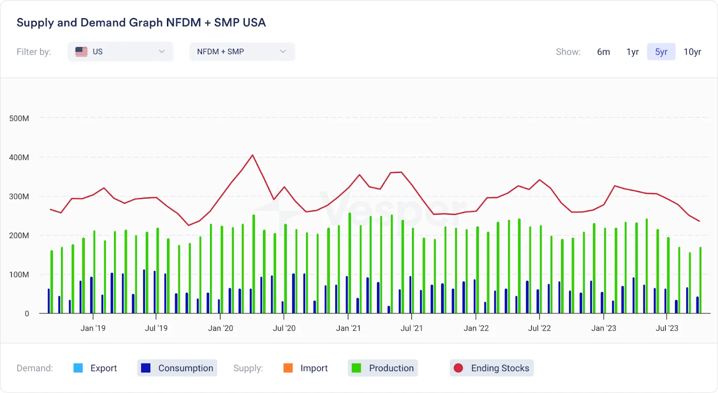This screenshot has height=393, width=718.
Task: Click the Supply legend heading
Action: tap(248, 368)
